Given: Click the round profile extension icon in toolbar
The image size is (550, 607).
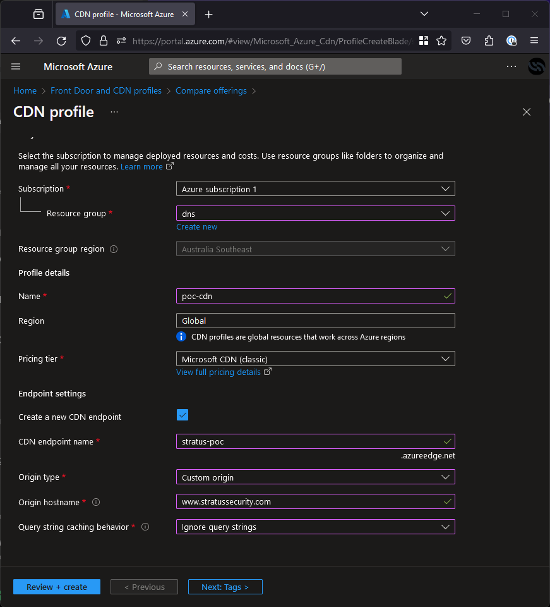Looking at the screenshot, I should [511, 40].
